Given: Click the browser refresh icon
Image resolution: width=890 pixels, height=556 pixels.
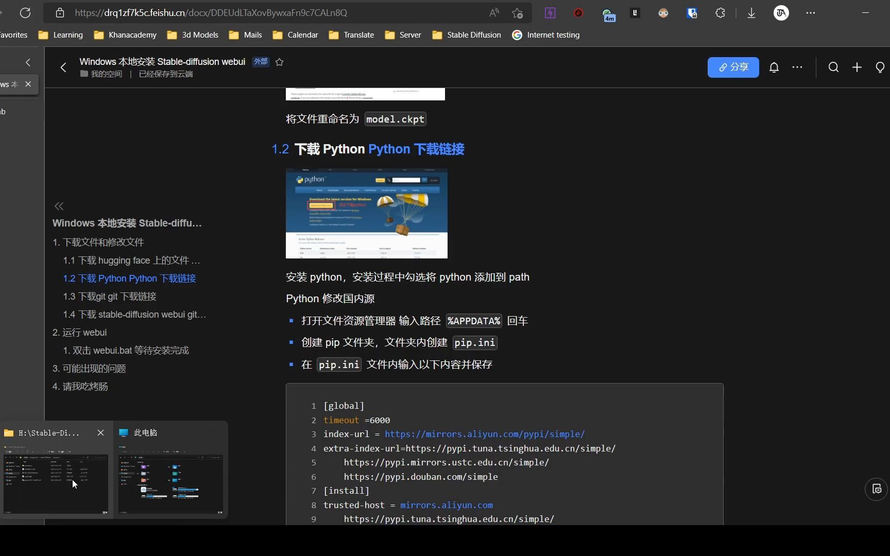Looking at the screenshot, I should (25, 13).
